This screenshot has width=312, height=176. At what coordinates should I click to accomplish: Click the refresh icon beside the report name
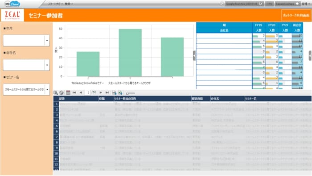(260, 4)
